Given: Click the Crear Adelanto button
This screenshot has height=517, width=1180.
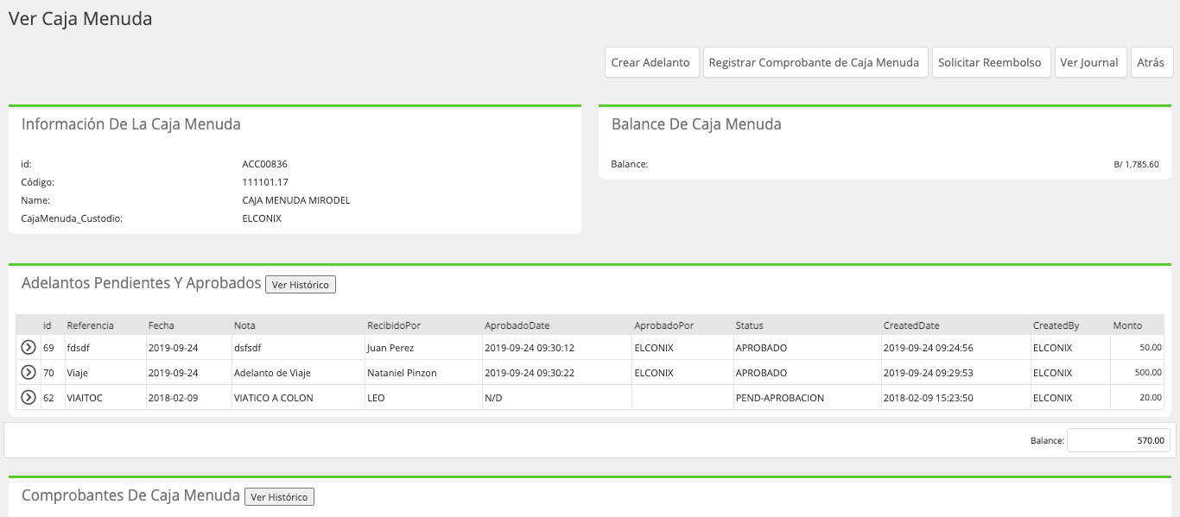Looking at the screenshot, I should pyautogui.click(x=651, y=62).
